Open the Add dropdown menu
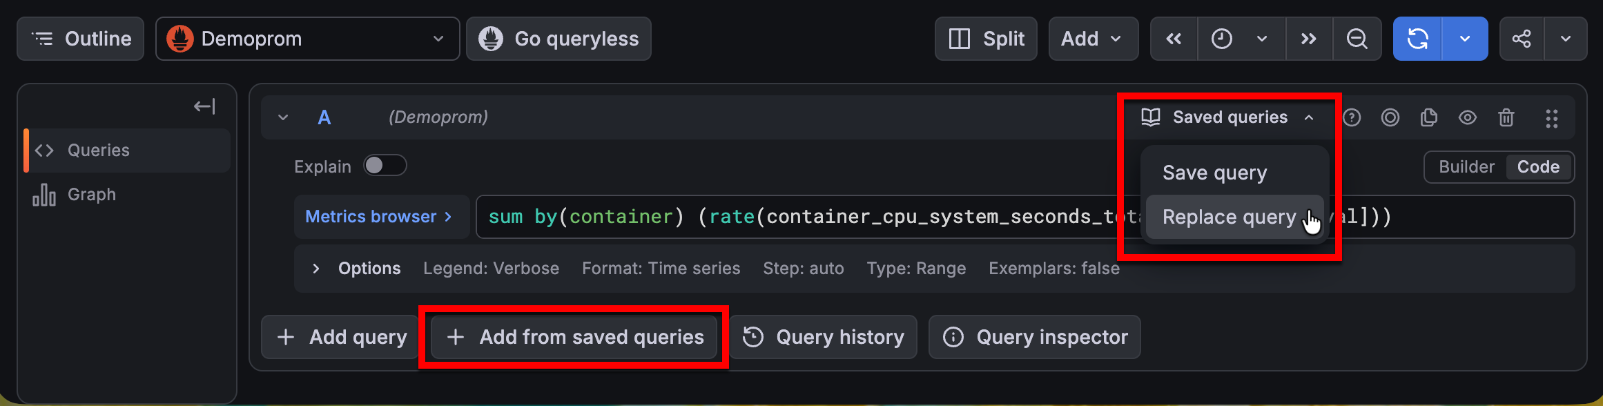This screenshot has width=1603, height=406. [1094, 39]
